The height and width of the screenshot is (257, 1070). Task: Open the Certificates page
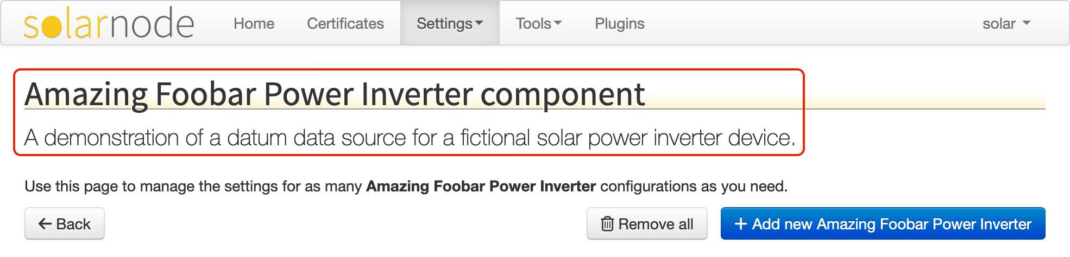[x=345, y=24]
